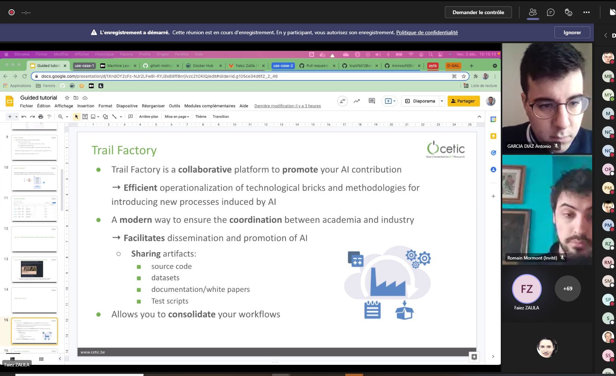
Task: Select slide 13 thumbnail in filmstrip
Action: (34, 270)
